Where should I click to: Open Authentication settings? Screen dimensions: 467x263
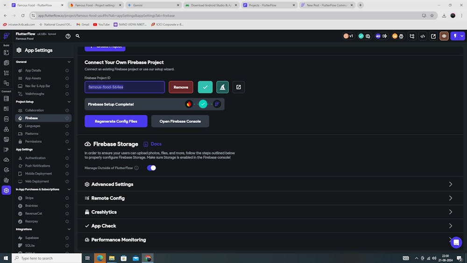[43, 158]
